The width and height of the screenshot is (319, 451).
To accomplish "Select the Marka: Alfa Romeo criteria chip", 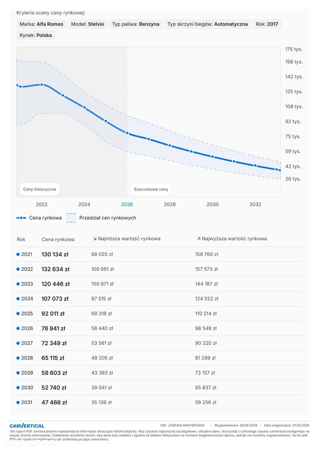I will click(42, 24).
